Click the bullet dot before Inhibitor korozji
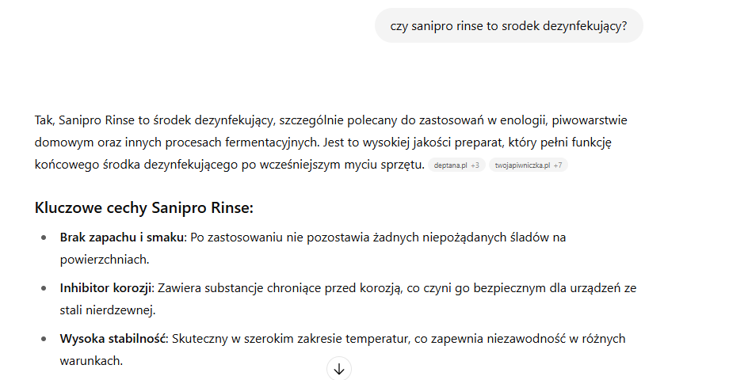Image resolution: width=729 pixels, height=380 pixels. [x=44, y=288]
